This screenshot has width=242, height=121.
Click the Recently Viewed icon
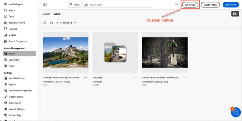coord(6,23)
